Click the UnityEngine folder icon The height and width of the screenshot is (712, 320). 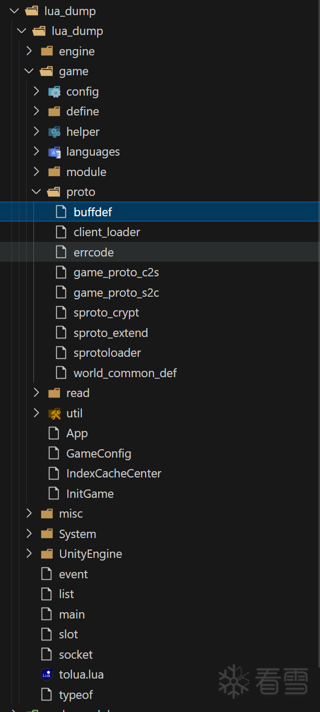tap(47, 554)
